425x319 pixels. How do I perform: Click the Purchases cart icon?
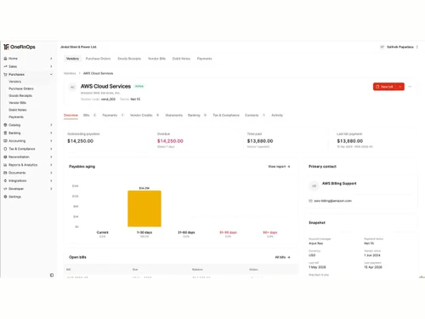coord(5,74)
